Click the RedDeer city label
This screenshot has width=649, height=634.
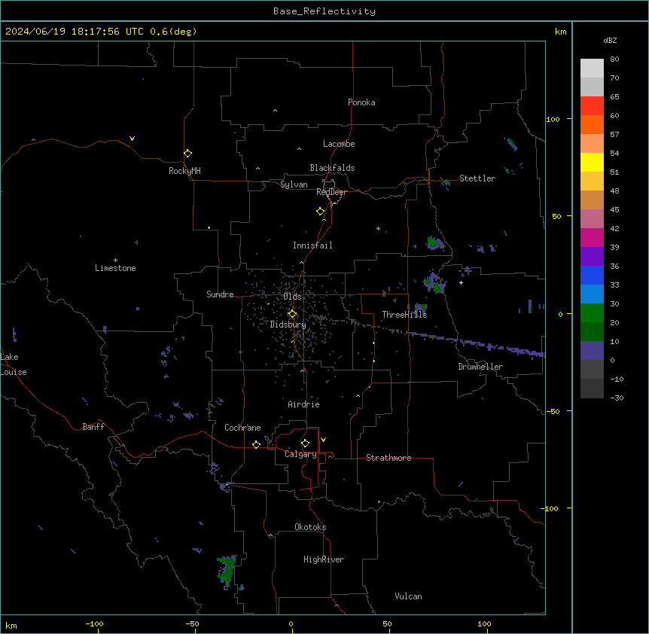click(331, 192)
